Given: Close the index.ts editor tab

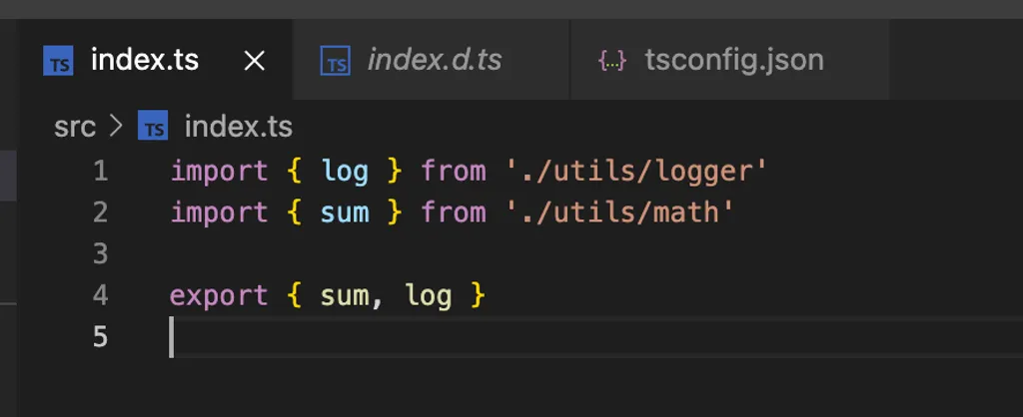Looking at the screenshot, I should 255,62.
